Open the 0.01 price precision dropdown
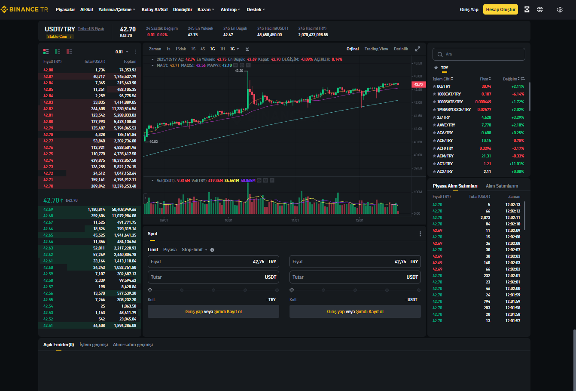This screenshot has width=576, height=391. (122, 52)
